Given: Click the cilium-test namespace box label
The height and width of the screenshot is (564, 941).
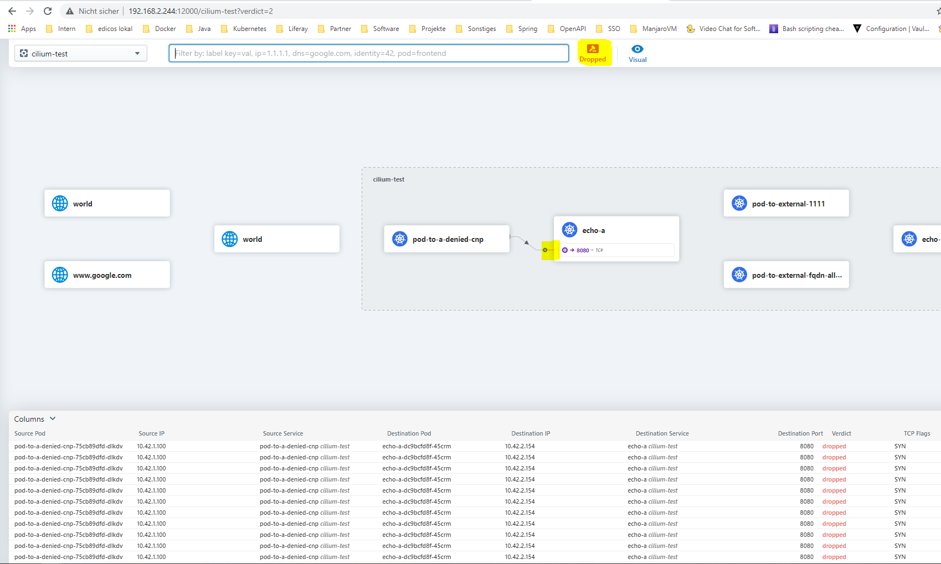Looking at the screenshot, I should [388, 179].
